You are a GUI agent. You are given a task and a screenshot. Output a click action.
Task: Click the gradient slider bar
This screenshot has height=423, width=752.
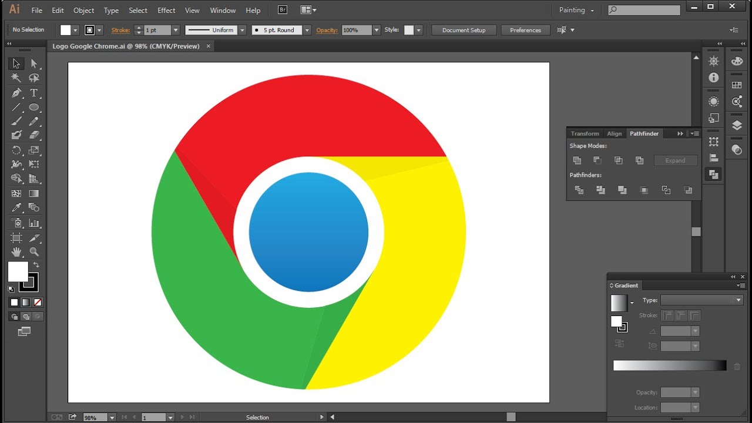pyautogui.click(x=669, y=365)
